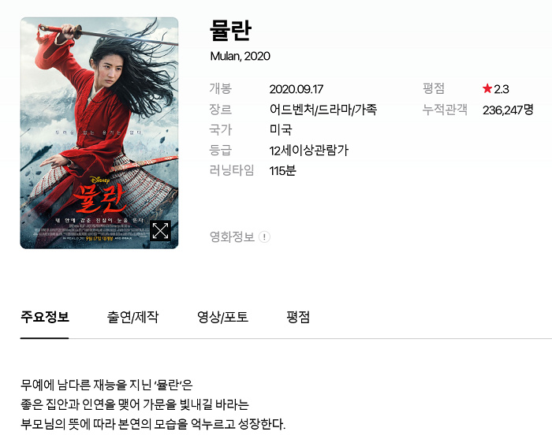Select the 주요정보 tab
Screen dimensions: 552x443
45,317
